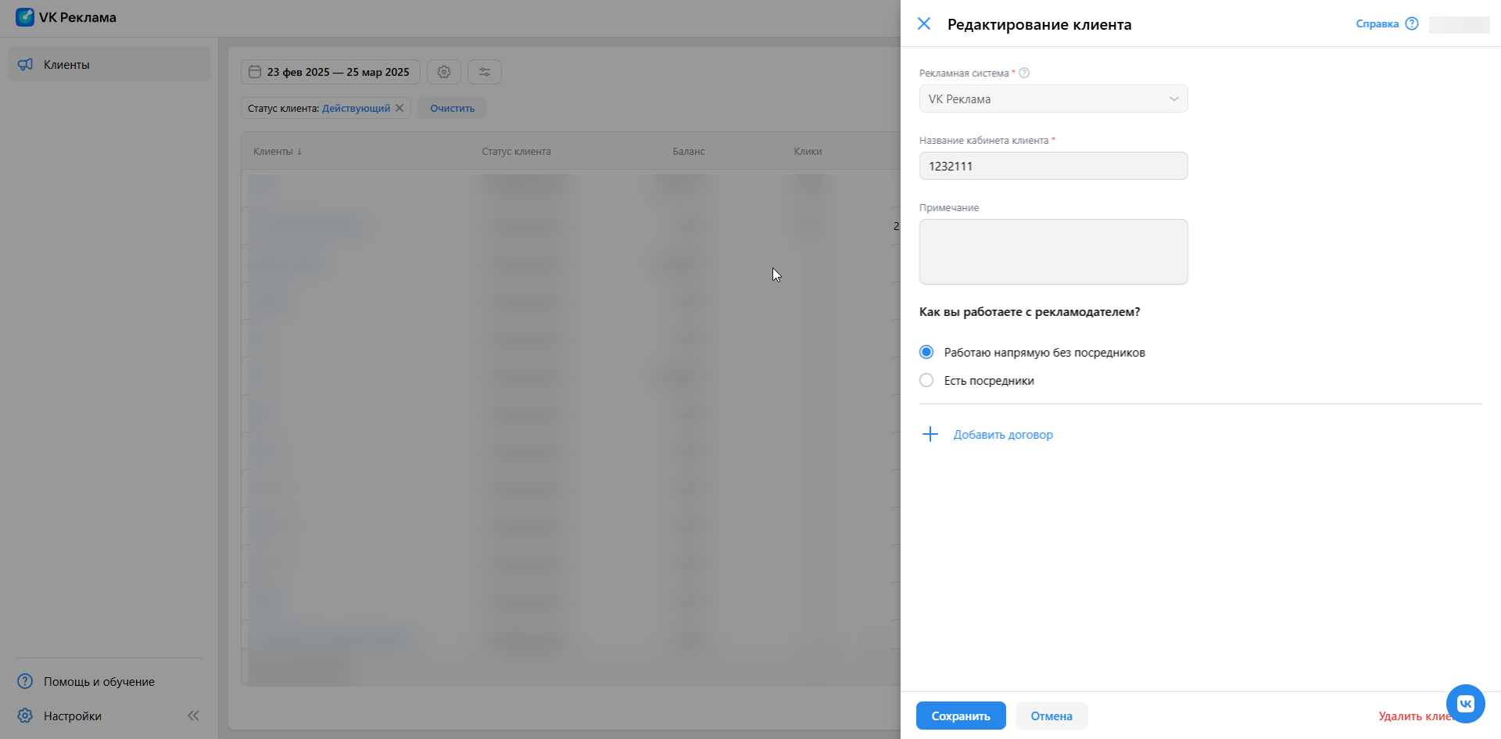The height and width of the screenshot is (739, 1501).
Task: Click the Баланс column header
Action: pyautogui.click(x=689, y=151)
